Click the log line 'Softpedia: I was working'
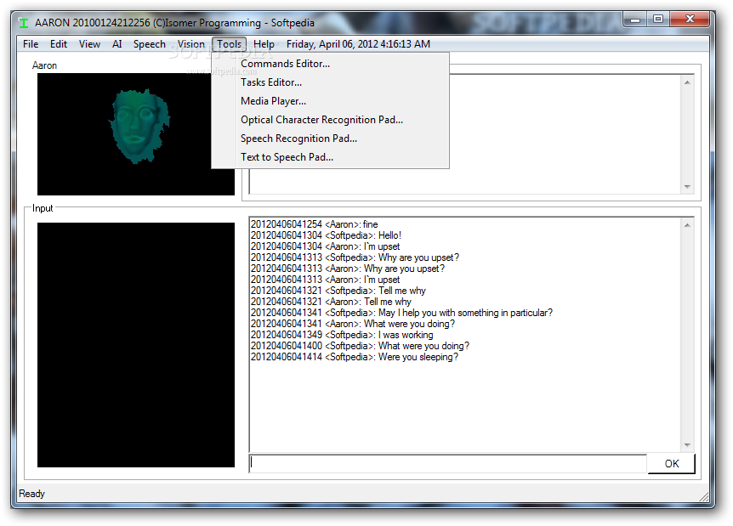Viewport: 733px width, 526px height. pos(342,335)
